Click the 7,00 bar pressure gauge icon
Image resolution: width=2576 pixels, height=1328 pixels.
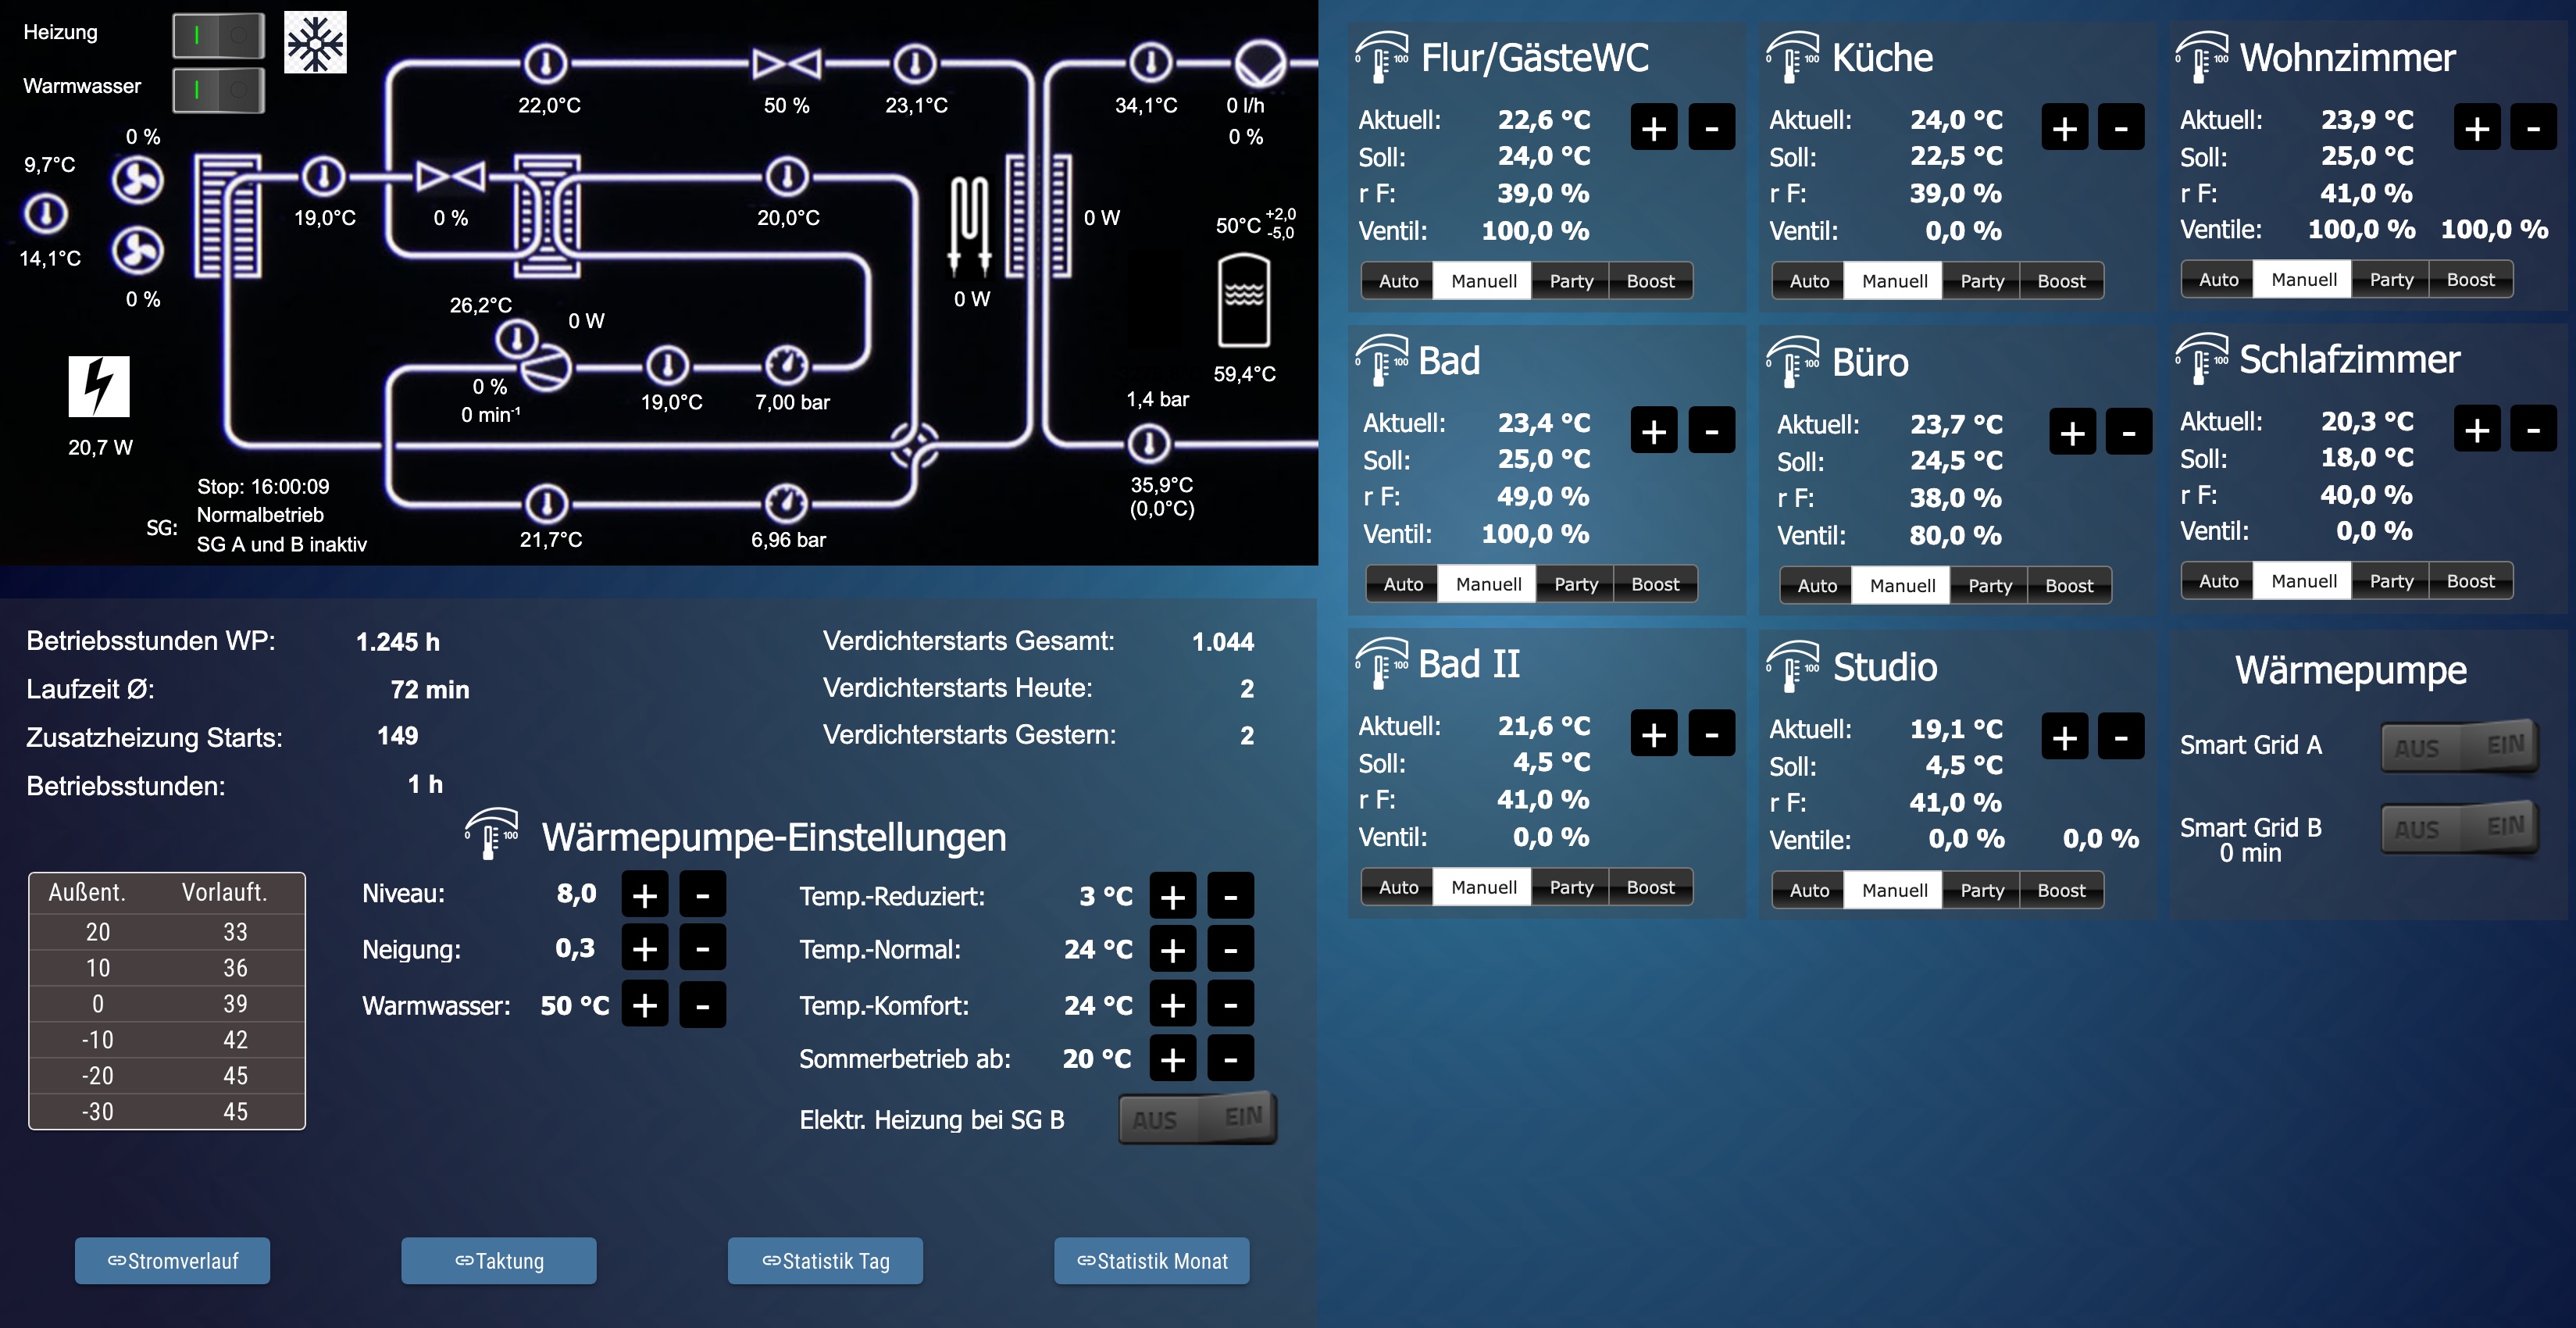pos(787,366)
